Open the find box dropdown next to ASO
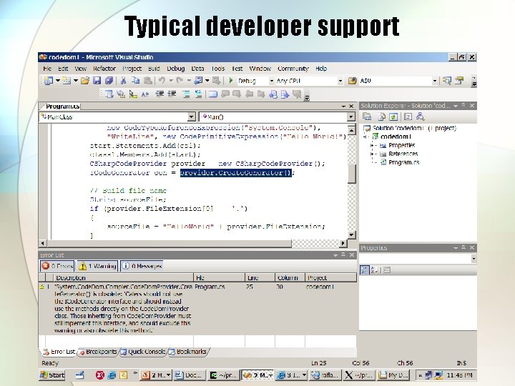Image resolution: width=515 pixels, height=386 pixels. coord(435,81)
